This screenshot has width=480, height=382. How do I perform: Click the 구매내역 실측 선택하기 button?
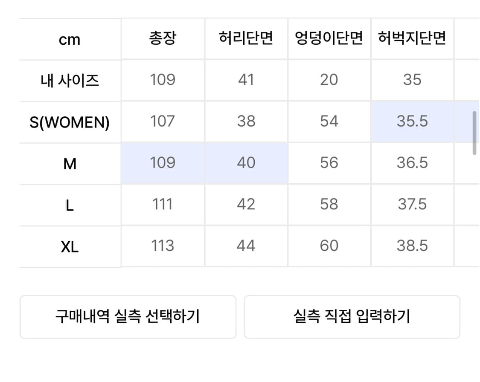128,316
